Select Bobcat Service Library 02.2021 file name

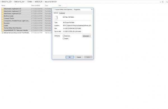point(17,33)
